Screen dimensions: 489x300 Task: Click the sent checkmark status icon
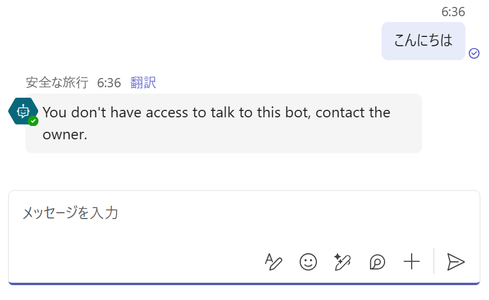coord(474,53)
